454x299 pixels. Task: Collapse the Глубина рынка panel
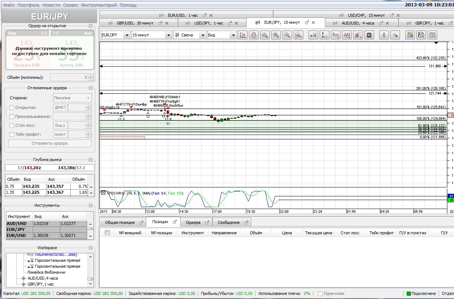(x=90, y=160)
